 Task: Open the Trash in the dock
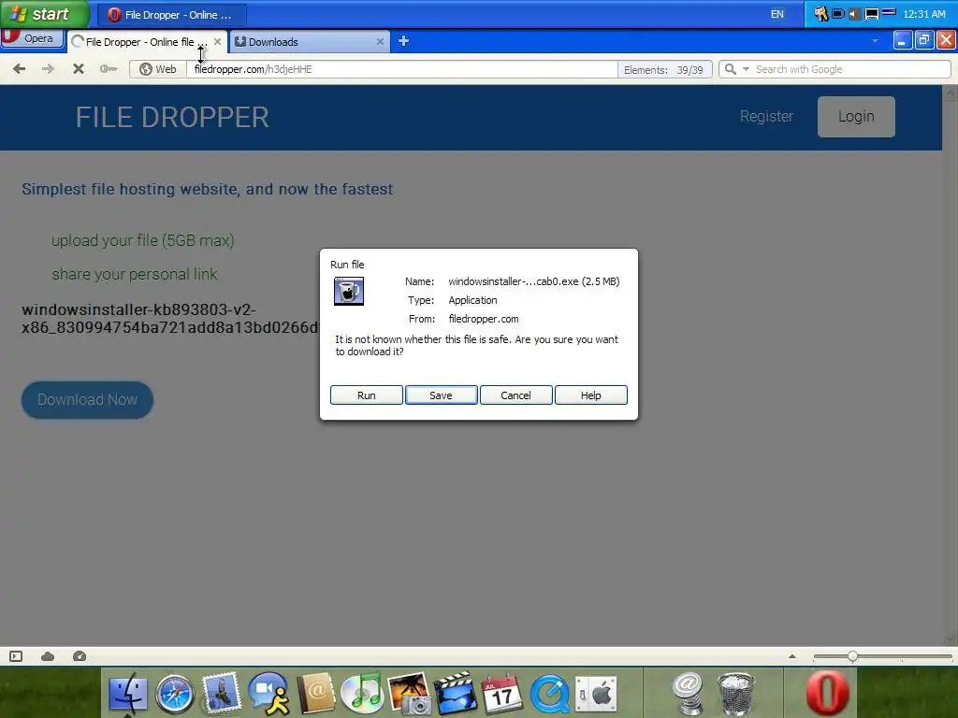click(735, 693)
